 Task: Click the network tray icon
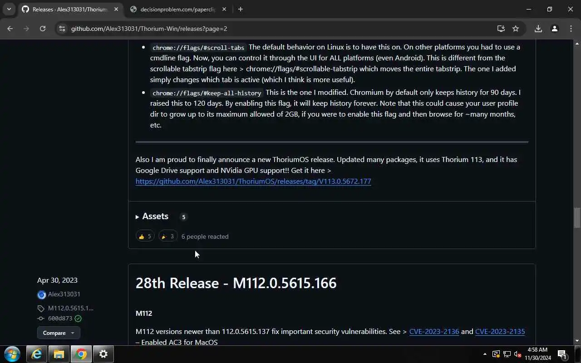point(507,354)
